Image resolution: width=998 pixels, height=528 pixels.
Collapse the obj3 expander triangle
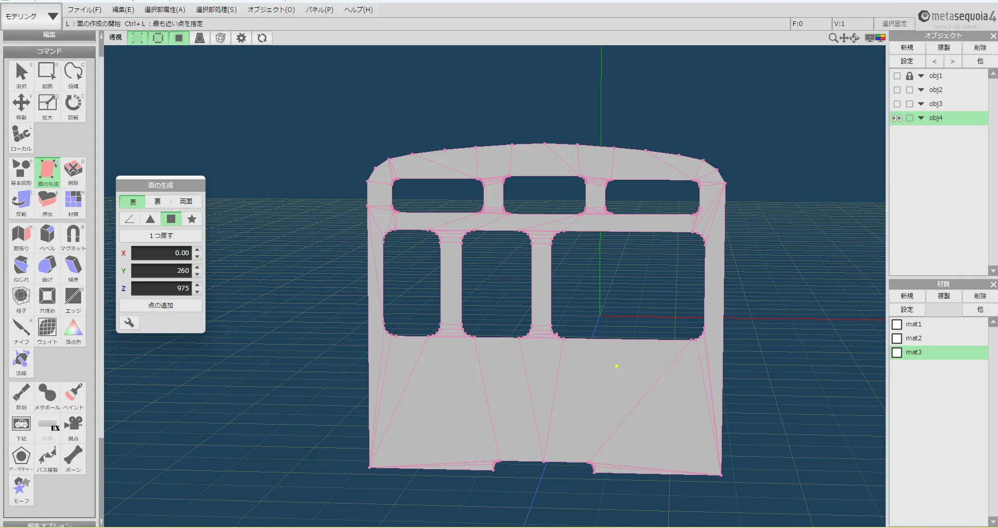tap(921, 104)
